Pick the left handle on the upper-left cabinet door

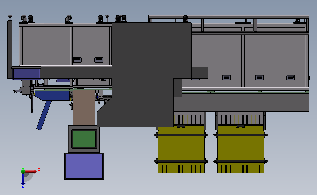(77, 60)
